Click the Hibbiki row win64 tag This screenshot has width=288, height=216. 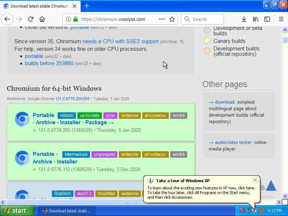[179, 116]
